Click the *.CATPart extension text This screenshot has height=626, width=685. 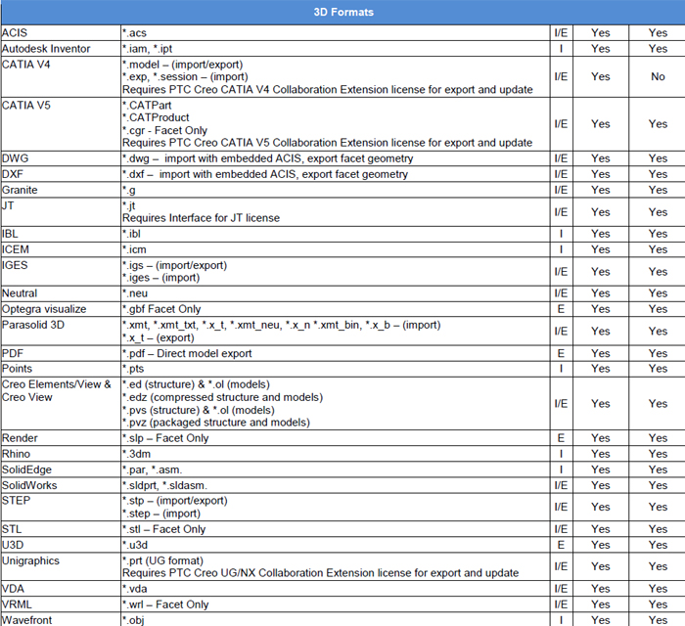coord(147,106)
